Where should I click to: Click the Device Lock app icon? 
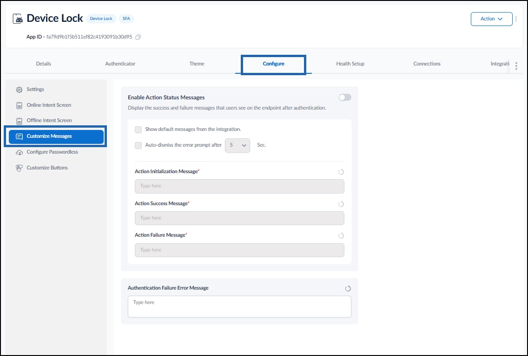(x=18, y=19)
